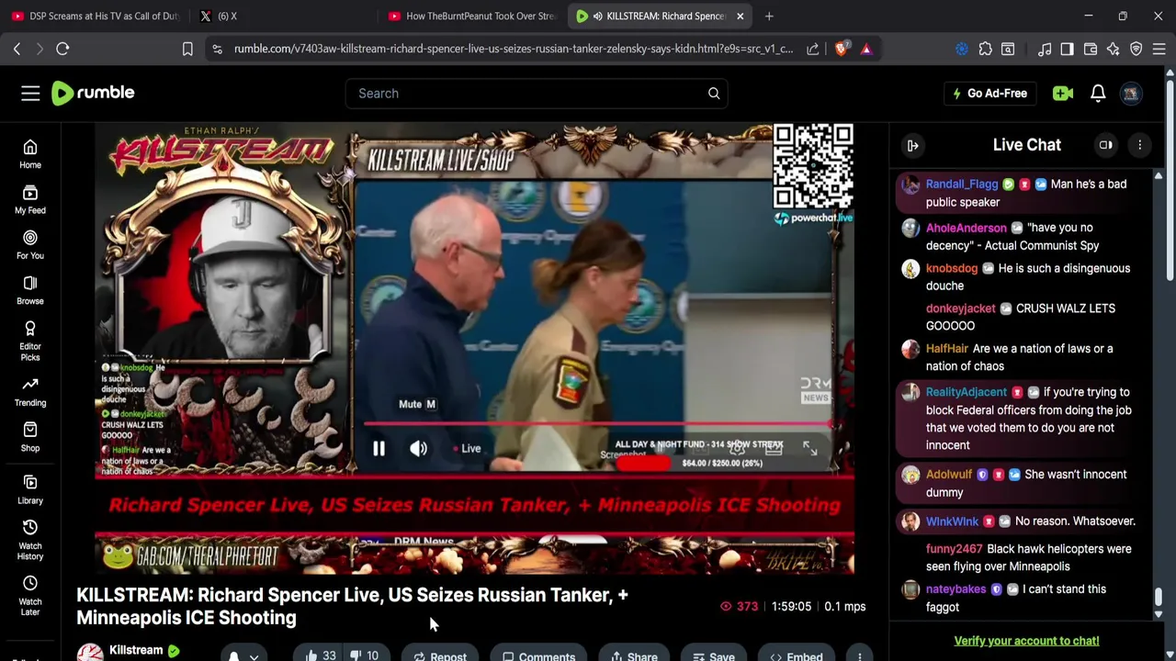Click the Brave Rewards triangle icon
This screenshot has height=661, width=1176.
pos(866,49)
